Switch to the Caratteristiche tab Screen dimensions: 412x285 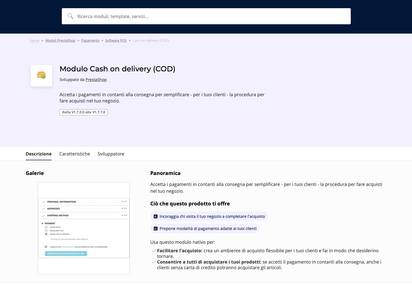(x=74, y=154)
